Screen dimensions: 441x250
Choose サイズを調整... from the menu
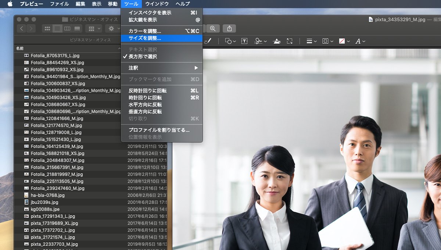[145, 38]
